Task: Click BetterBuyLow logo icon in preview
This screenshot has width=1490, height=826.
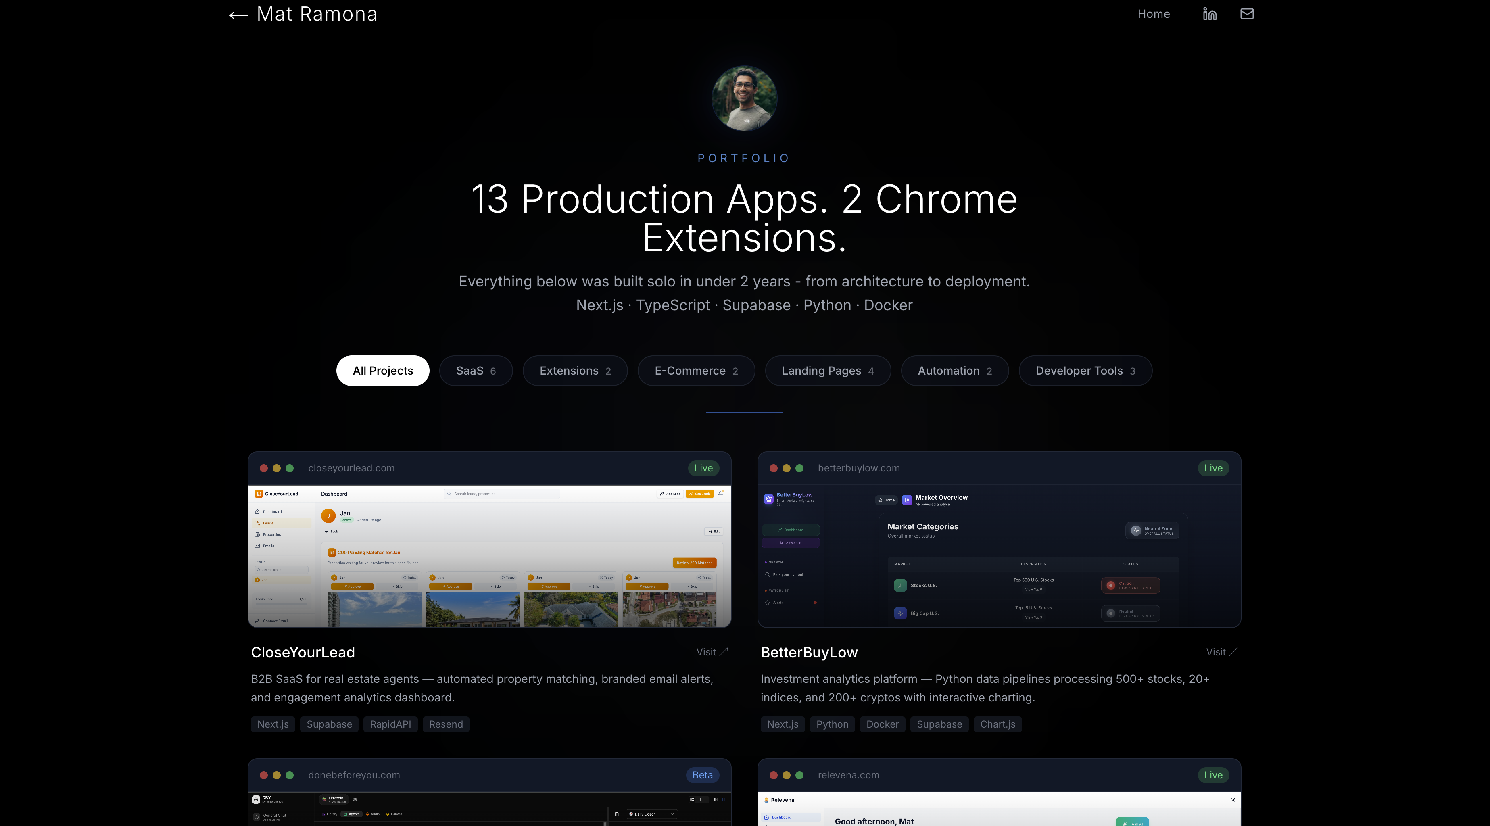Action: [x=768, y=499]
